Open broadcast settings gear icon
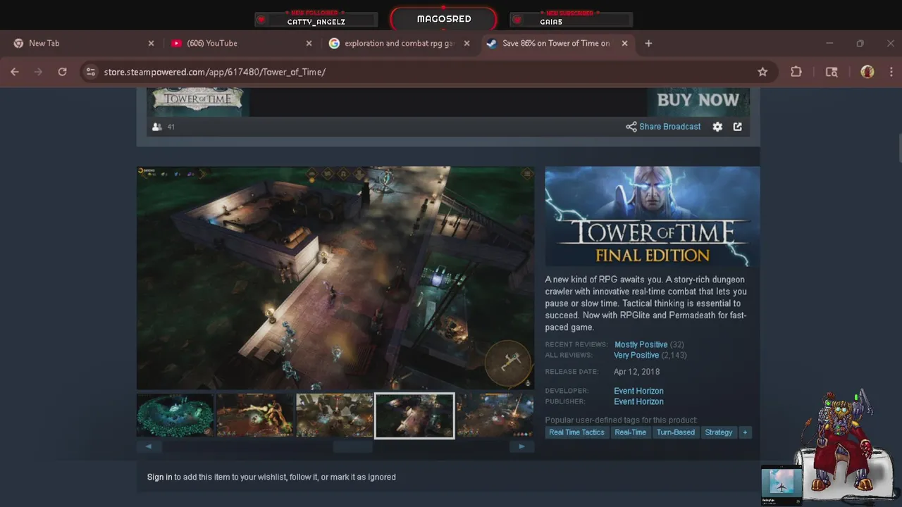The height and width of the screenshot is (507, 902). pos(717,127)
